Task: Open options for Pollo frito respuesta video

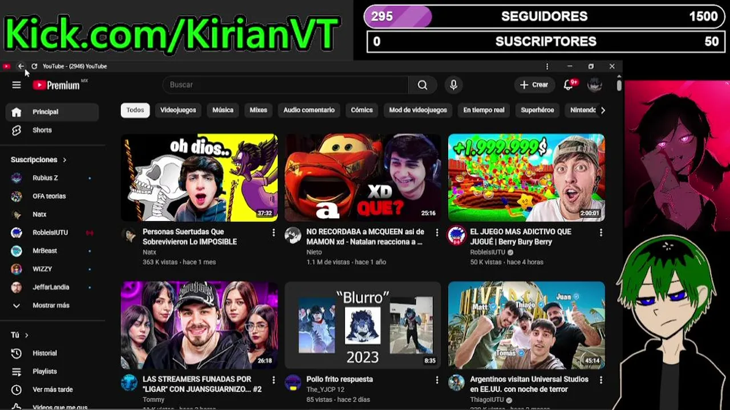Action: (x=437, y=380)
